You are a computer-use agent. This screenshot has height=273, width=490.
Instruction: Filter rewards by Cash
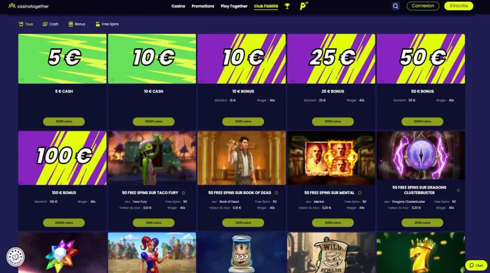coord(50,24)
